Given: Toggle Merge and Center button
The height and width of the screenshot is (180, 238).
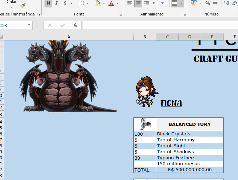Looking at the screenshot, I should 174,3.
